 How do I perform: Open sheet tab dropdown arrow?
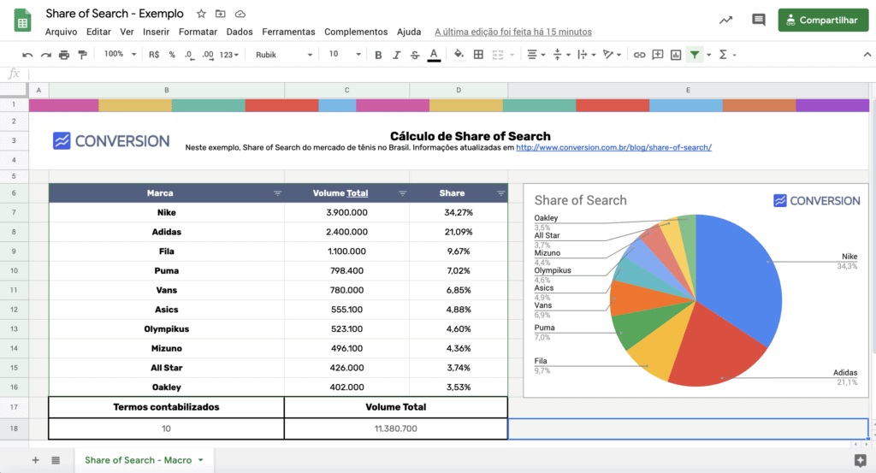200,460
